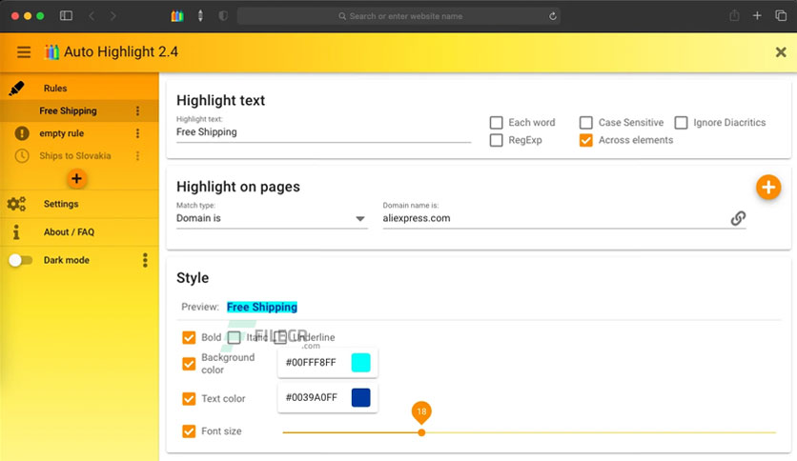Reload the current page
Screen dimensions: 797x461
click(x=553, y=16)
